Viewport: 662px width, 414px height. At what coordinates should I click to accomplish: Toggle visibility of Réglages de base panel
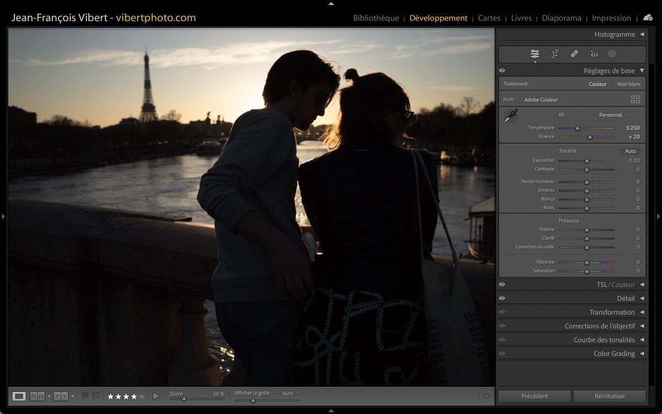pyautogui.click(x=502, y=71)
